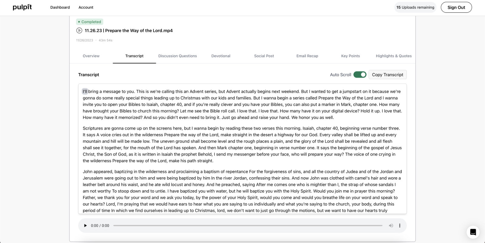This screenshot has width=485, height=243.
Task: Click the pulpit logo
Action: tap(22, 7)
